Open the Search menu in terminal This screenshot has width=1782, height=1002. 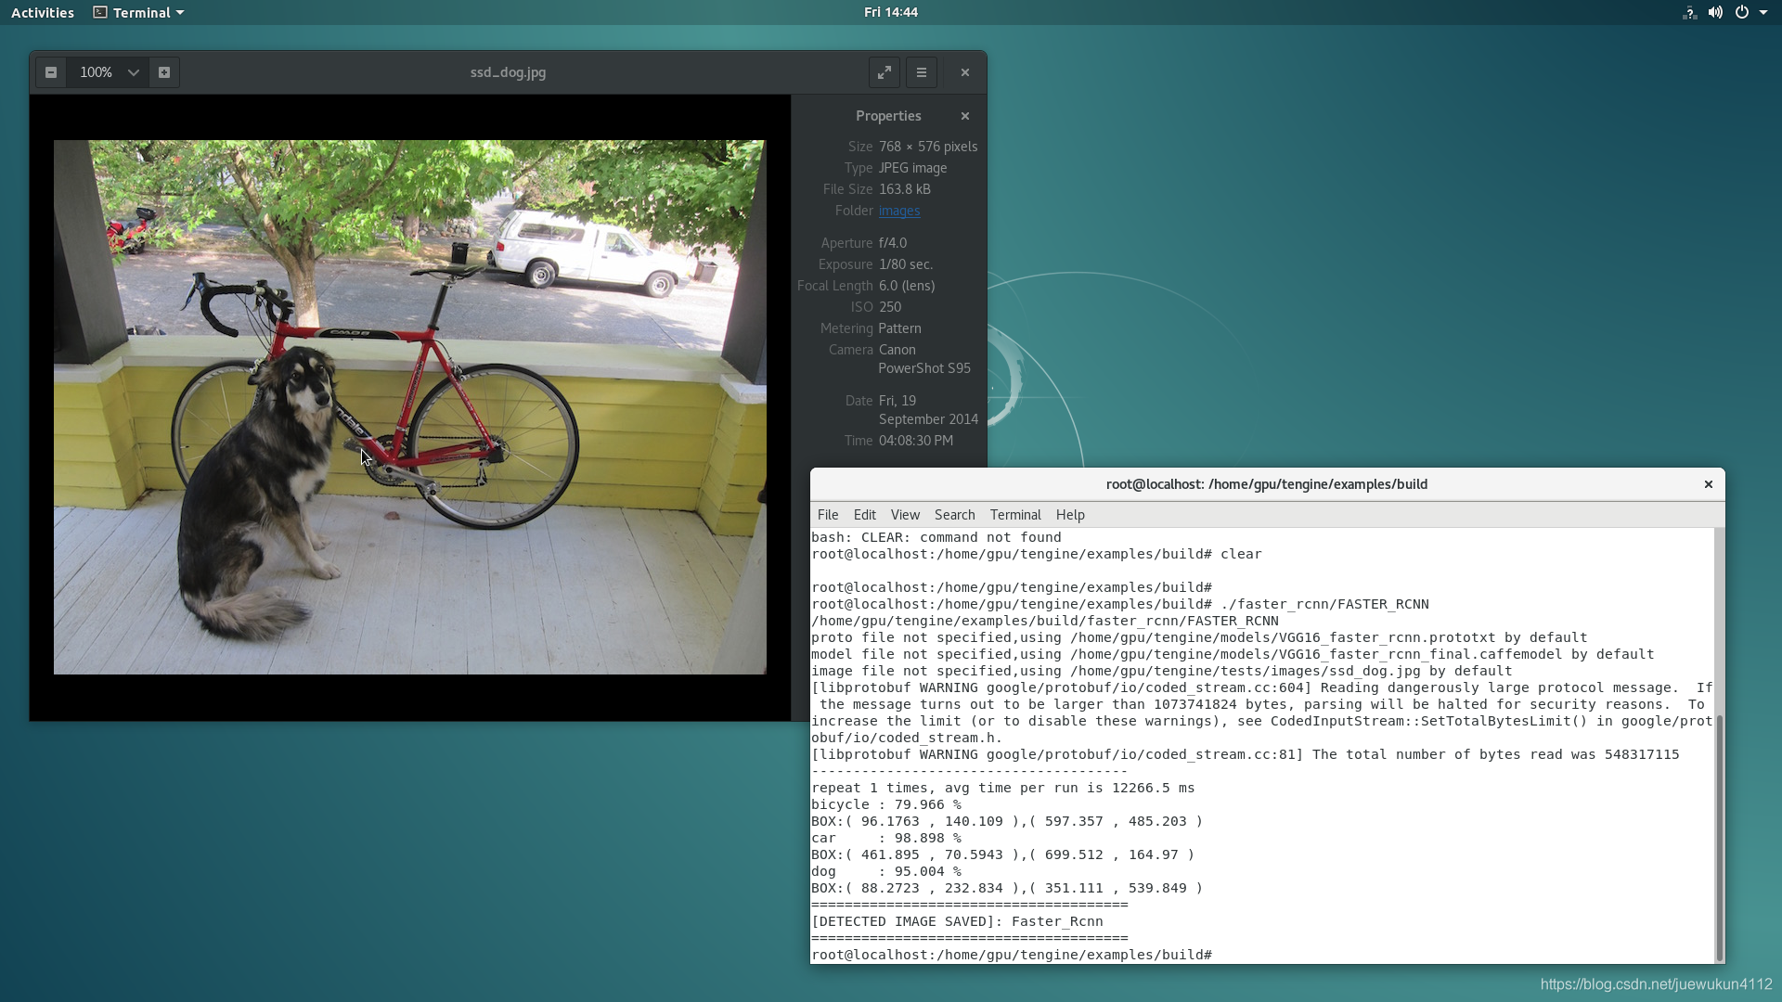pos(954,515)
